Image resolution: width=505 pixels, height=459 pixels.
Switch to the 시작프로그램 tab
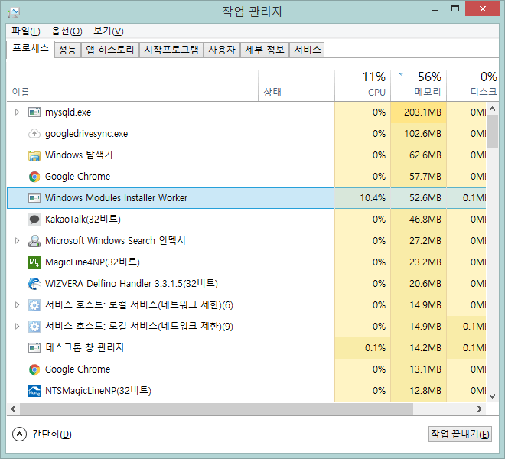171,50
